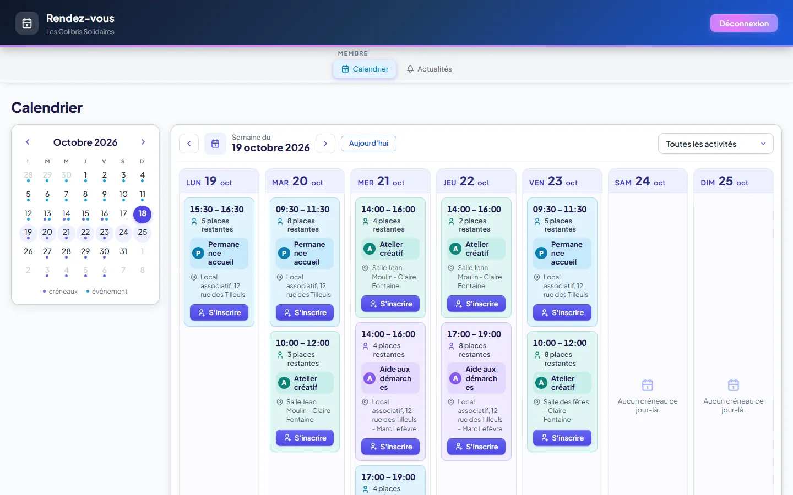This screenshot has height=495, width=793.
Task: Log out with the Déconnexion button
Action: 744,23
